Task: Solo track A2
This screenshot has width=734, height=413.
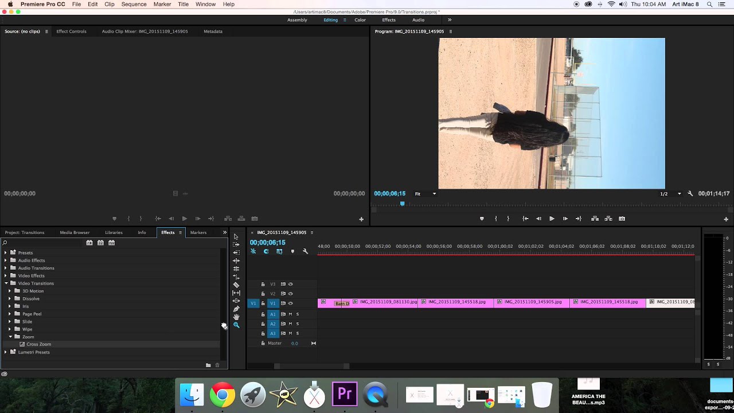Action: point(297,324)
